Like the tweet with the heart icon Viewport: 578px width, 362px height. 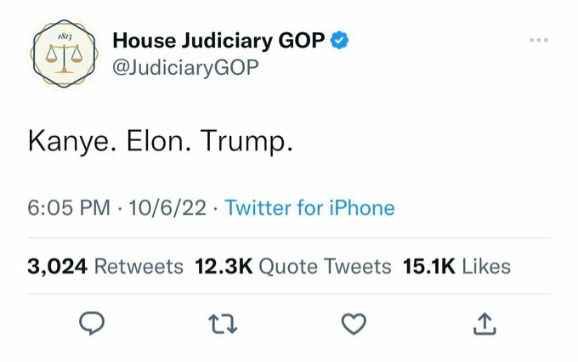(x=354, y=324)
